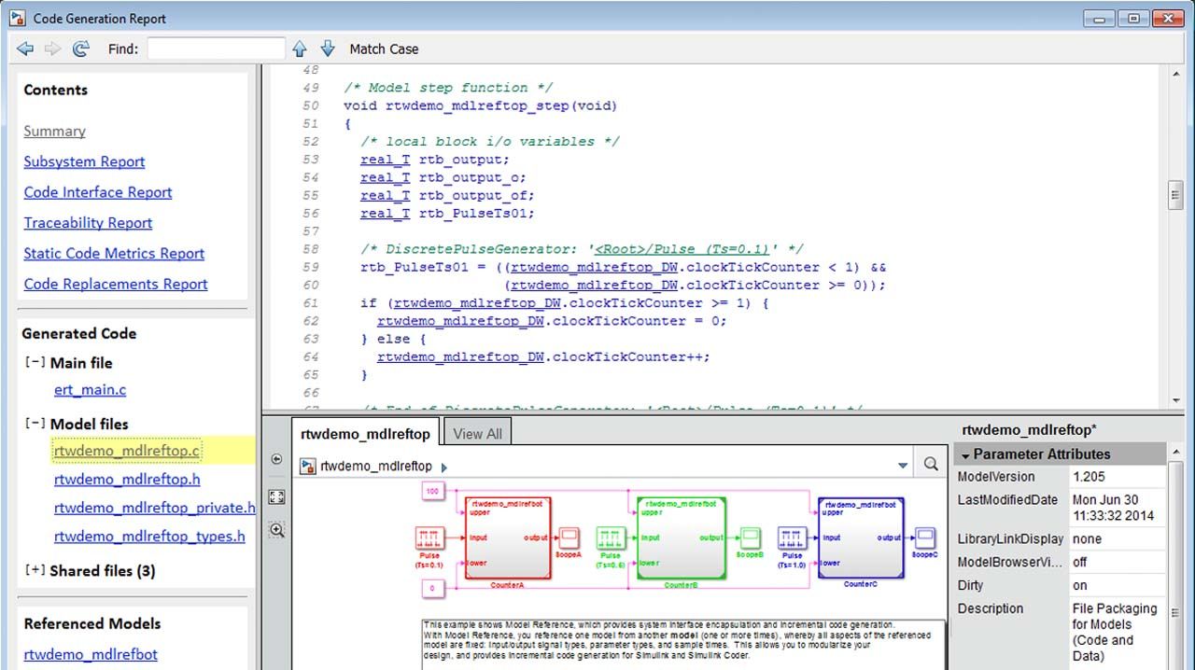Click the Refresh report icon
The image size is (1195, 670).
[81, 49]
